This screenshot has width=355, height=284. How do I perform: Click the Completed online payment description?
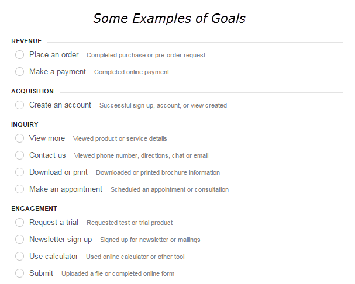132,72
